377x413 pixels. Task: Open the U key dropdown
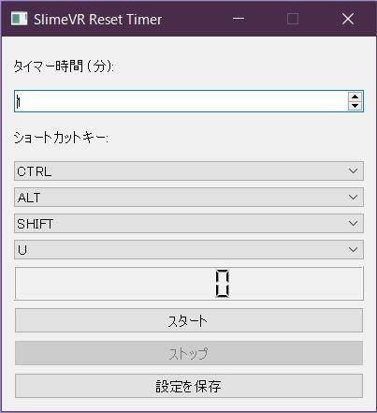pyautogui.click(x=189, y=250)
